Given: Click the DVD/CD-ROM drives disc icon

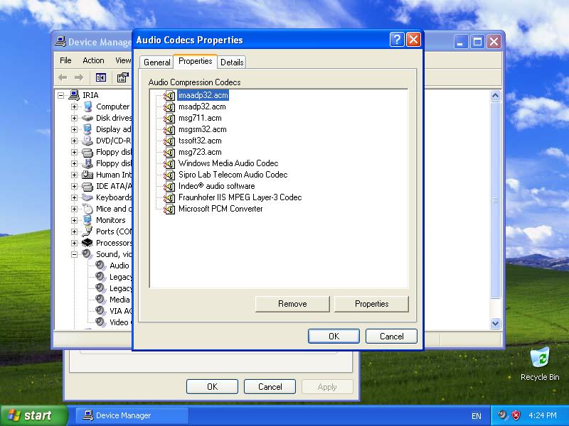Looking at the screenshot, I should [87, 141].
